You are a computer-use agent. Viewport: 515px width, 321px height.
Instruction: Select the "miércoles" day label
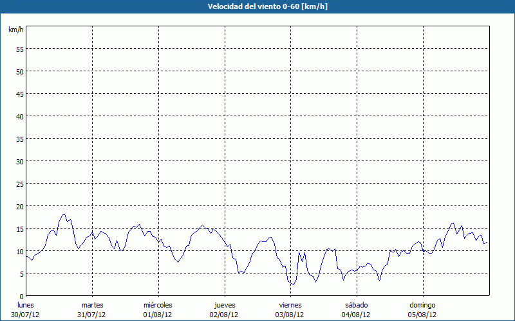158,305
